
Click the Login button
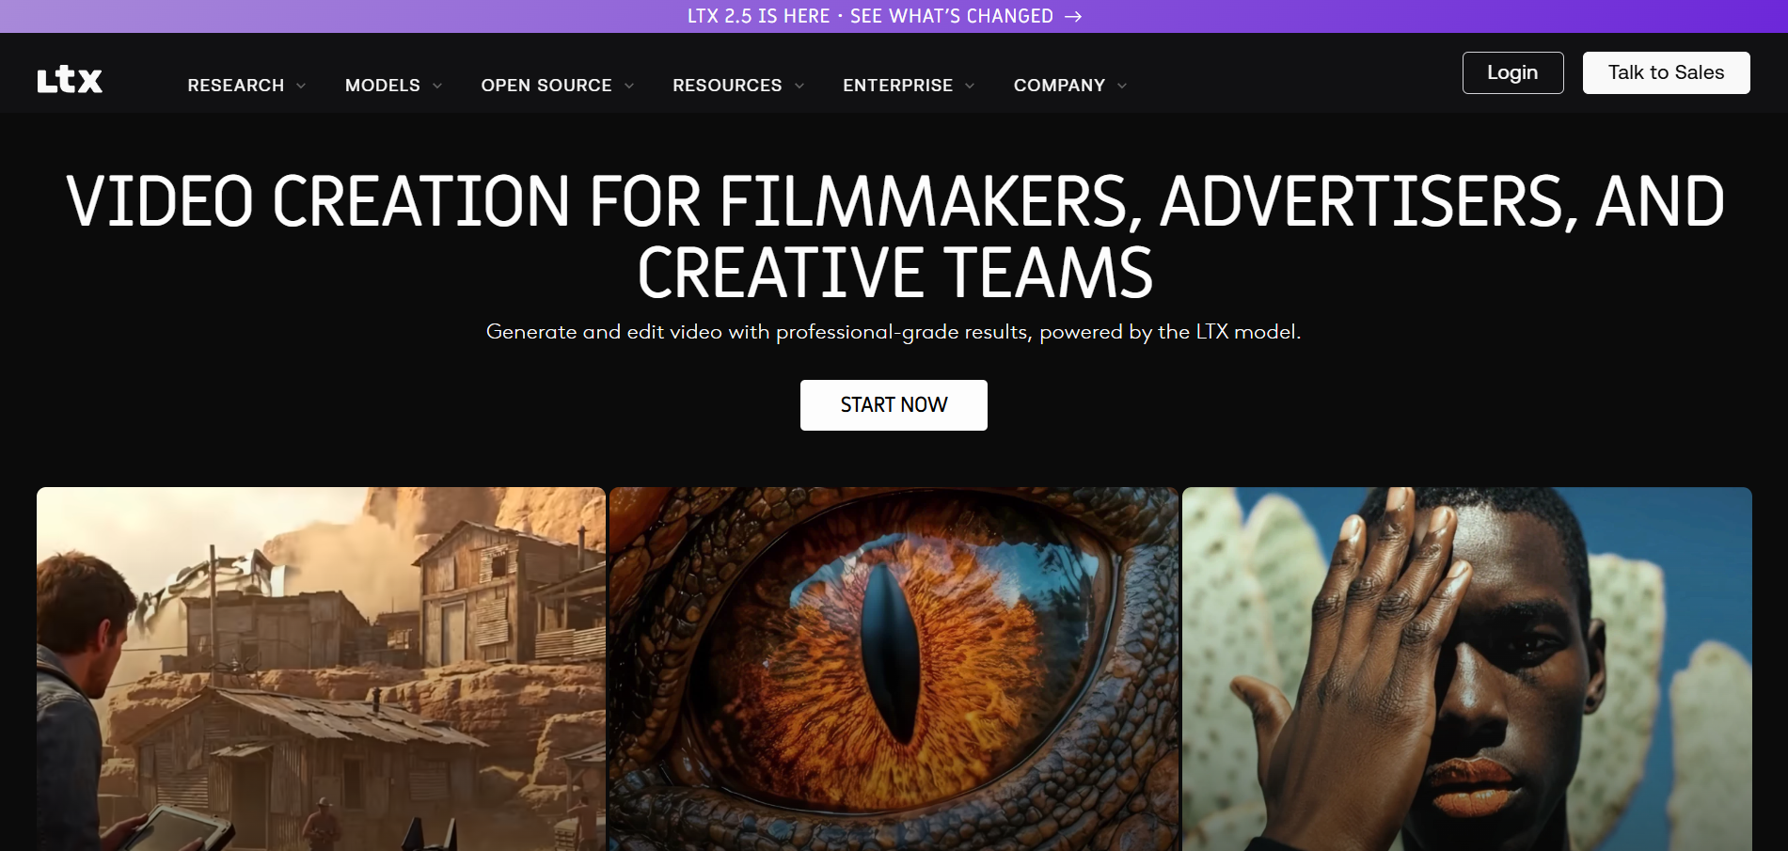pos(1512,72)
